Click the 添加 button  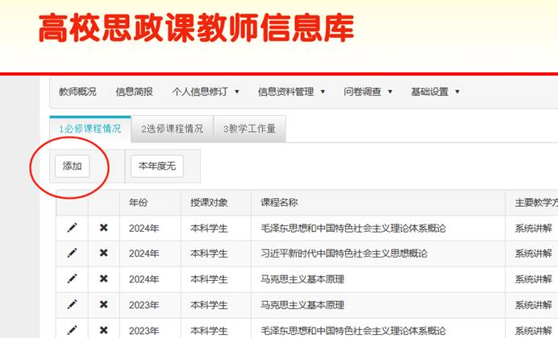tap(72, 166)
